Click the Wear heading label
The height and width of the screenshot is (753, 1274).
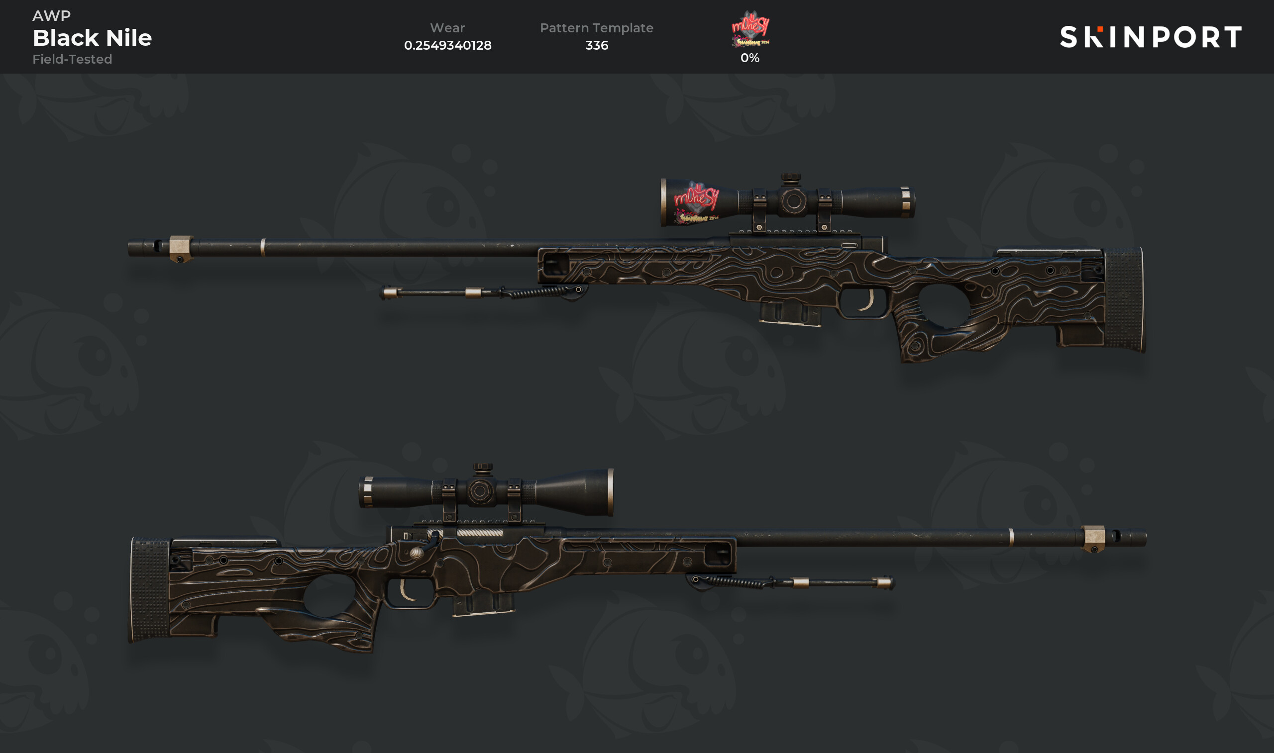point(447,28)
